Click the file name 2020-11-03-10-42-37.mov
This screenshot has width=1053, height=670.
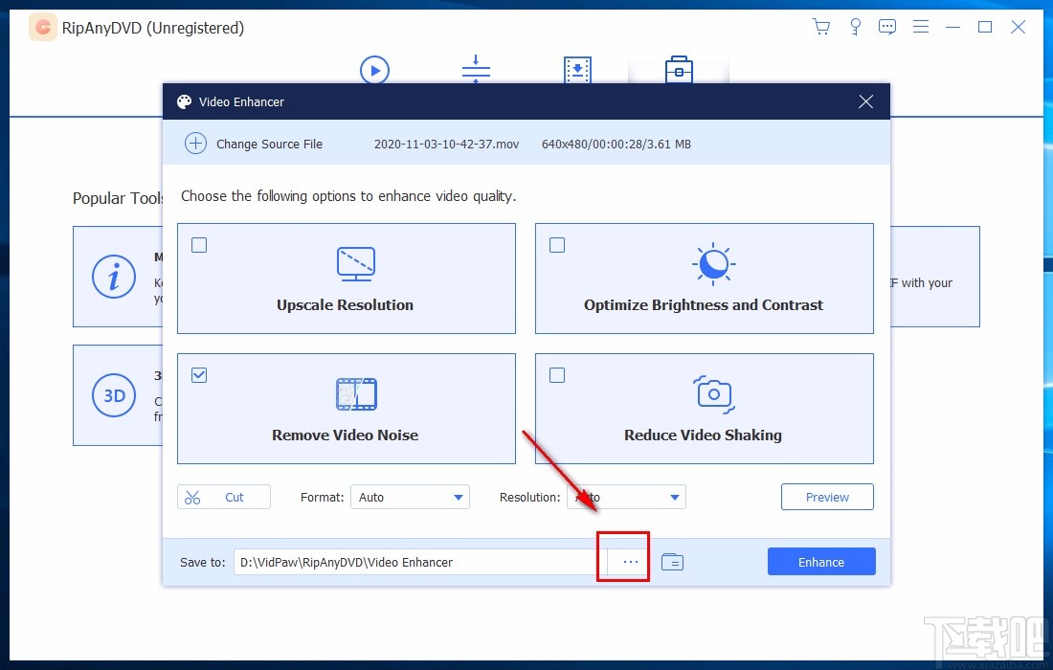tap(447, 145)
